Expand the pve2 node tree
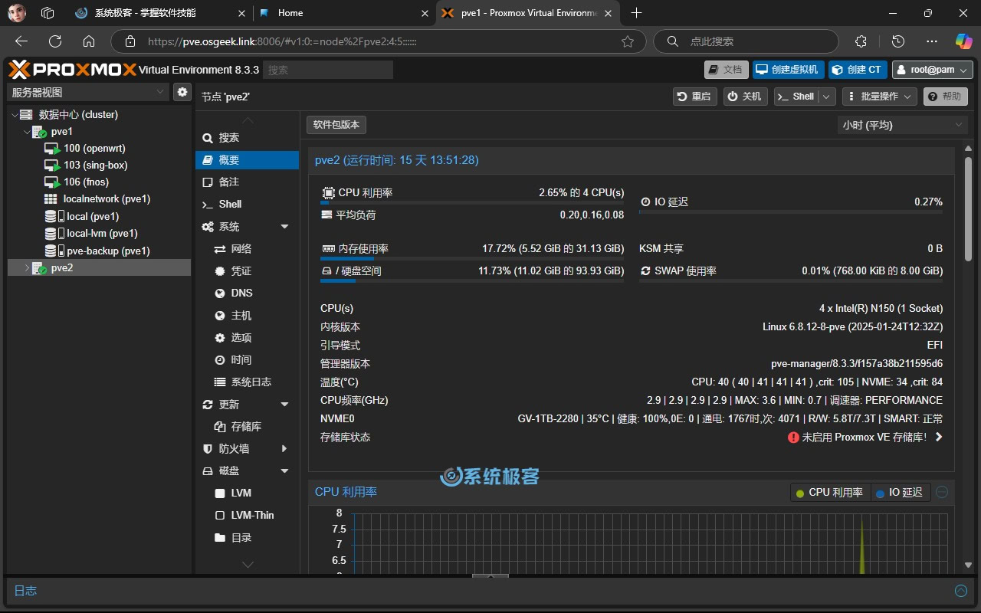Viewport: 981px width, 613px height. (x=27, y=267)
